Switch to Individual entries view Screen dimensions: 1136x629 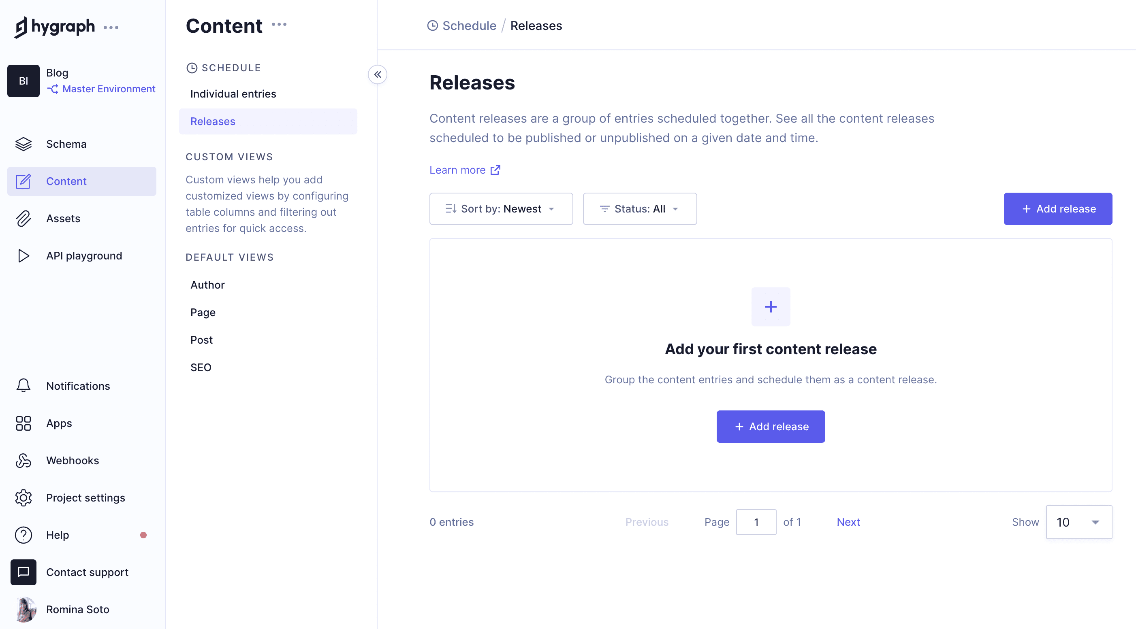[233, 93]
